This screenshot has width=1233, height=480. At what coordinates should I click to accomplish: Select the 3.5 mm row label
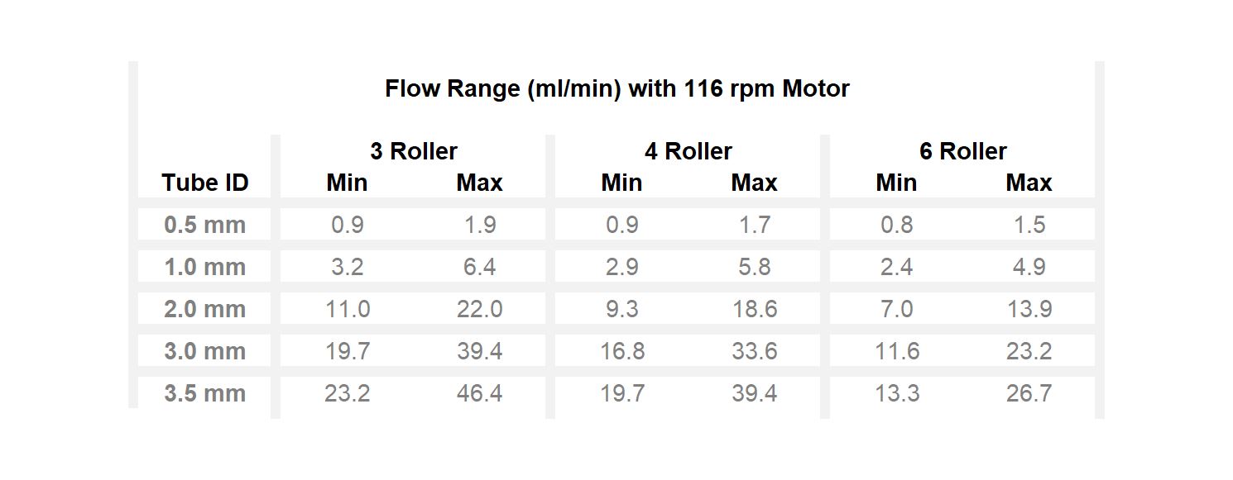pyautogui.click(x=205, y=393)
